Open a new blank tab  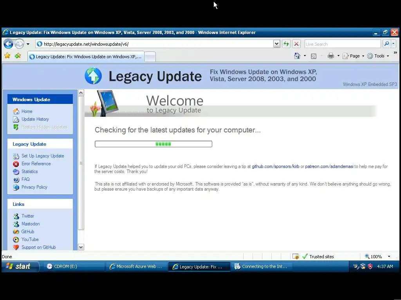150,57
